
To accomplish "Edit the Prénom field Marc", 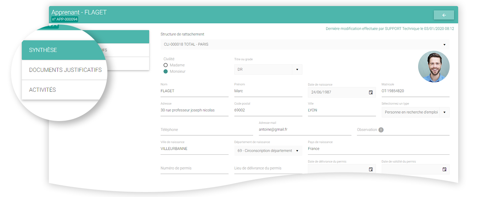I will click(x=268, y=91).
